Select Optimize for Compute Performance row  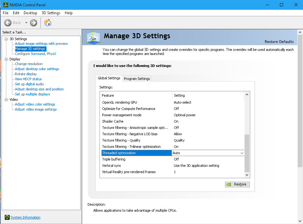point(173,109)
